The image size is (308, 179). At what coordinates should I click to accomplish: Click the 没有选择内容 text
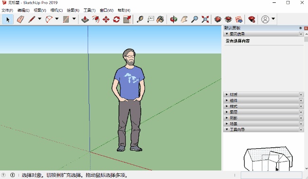point(238,41)
